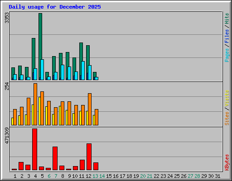Select the cyan pages bar for day 5

click(x=42, y=70)
